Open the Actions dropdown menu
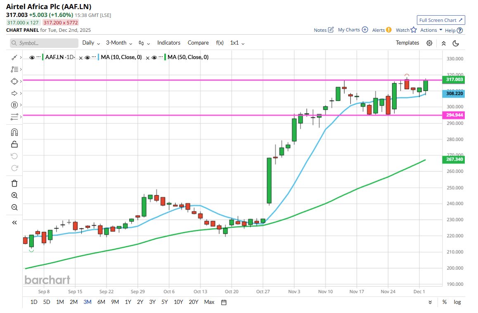Viewport: 478px width, 313px height. 431,30
